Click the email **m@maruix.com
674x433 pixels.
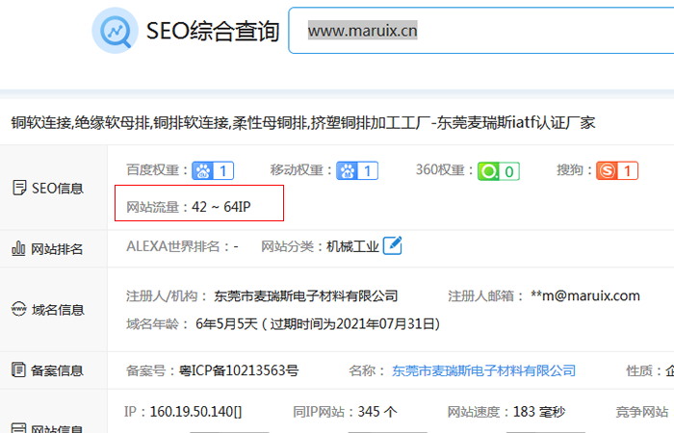pyautogui.click(x=585, y=295)
